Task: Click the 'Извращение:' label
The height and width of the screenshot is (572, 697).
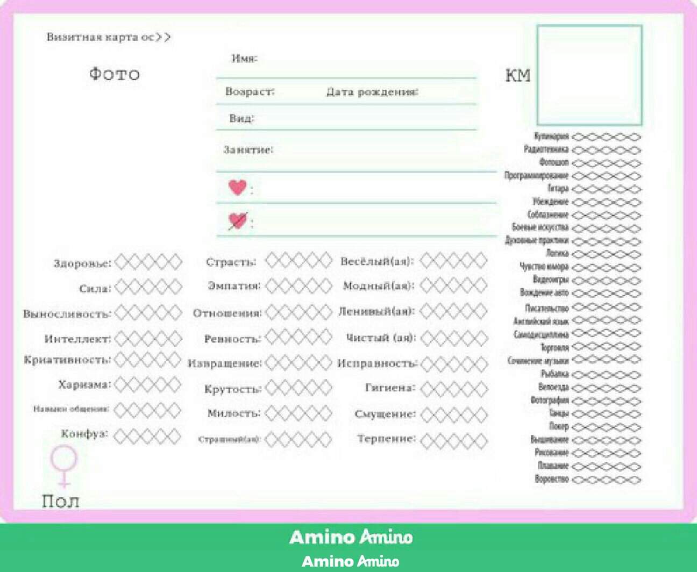Action: pyautogui.click(x=224, y=363)
